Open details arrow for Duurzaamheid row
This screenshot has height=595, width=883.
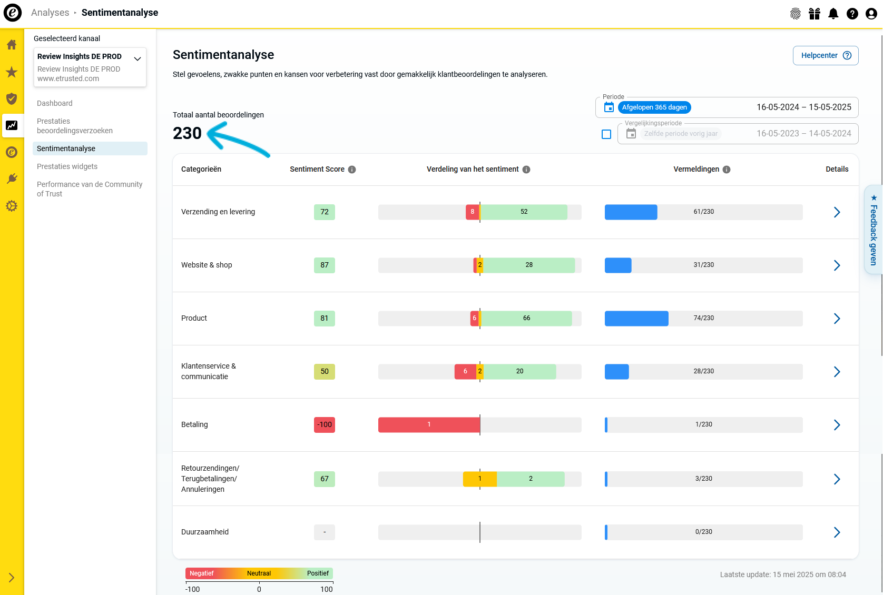pos(837,532)
